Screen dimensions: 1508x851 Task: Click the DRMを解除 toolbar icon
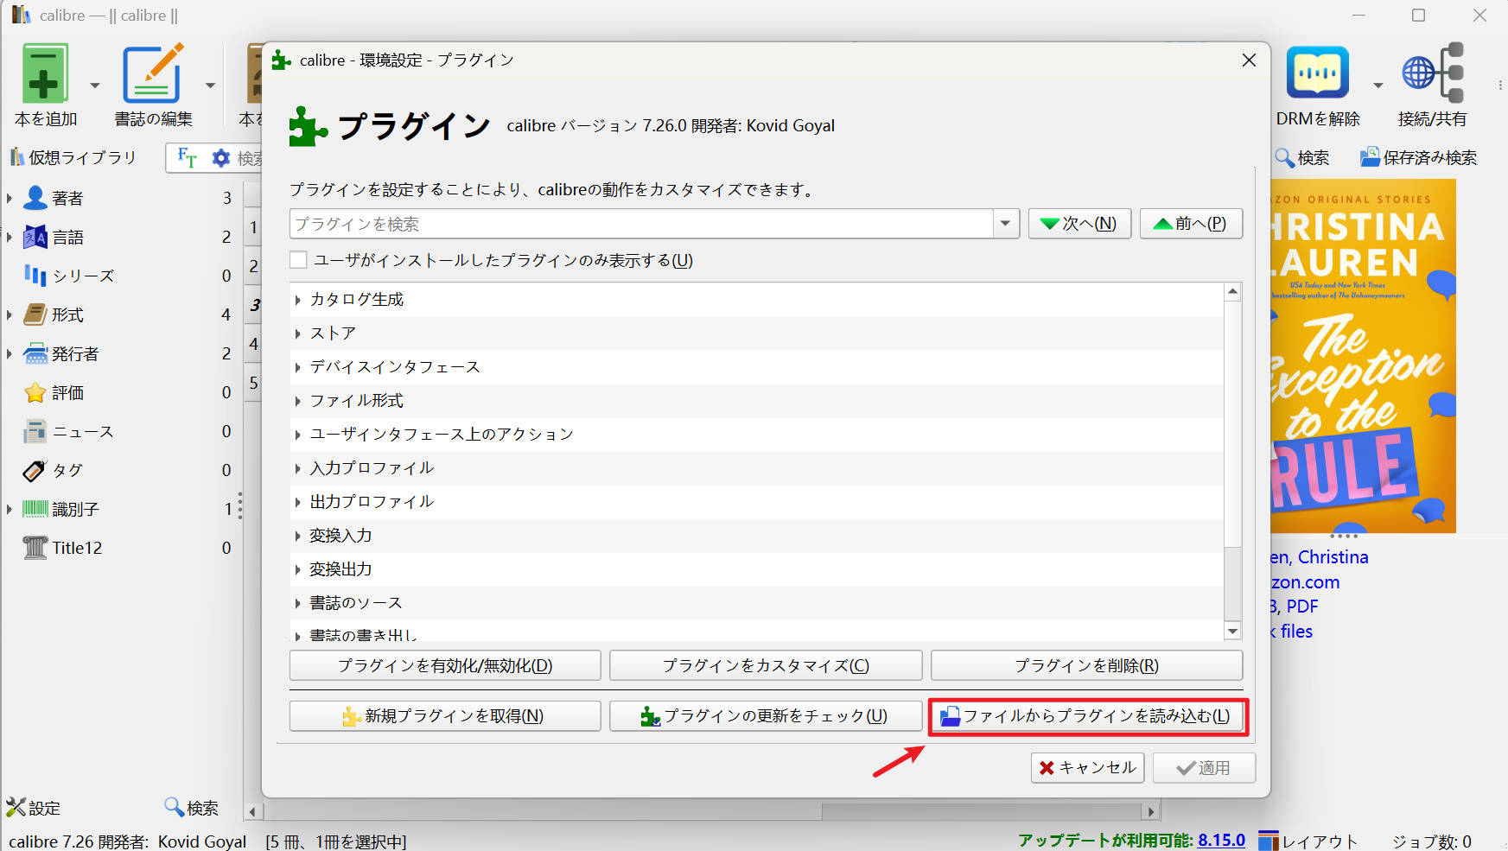coord(1317,73)
